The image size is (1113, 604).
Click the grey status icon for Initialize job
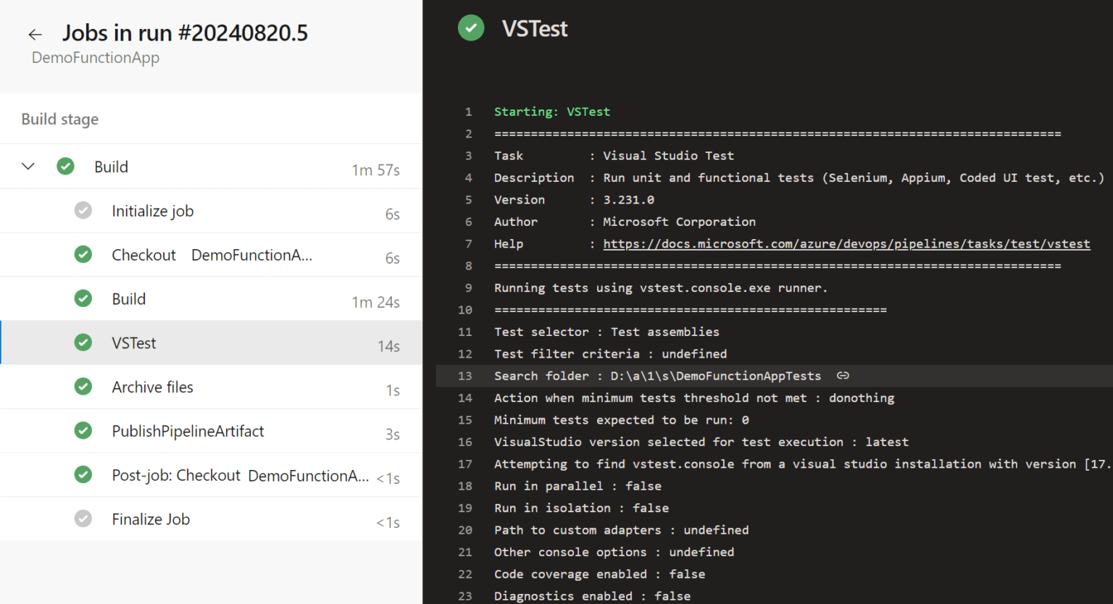tap(83, 211)
